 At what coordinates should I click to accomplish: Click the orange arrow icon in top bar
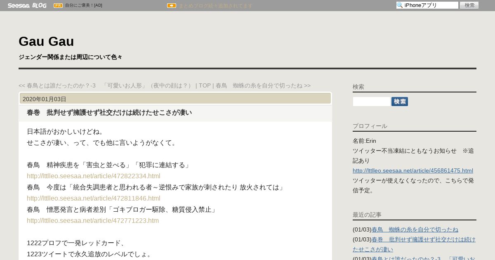click(172, 5)
